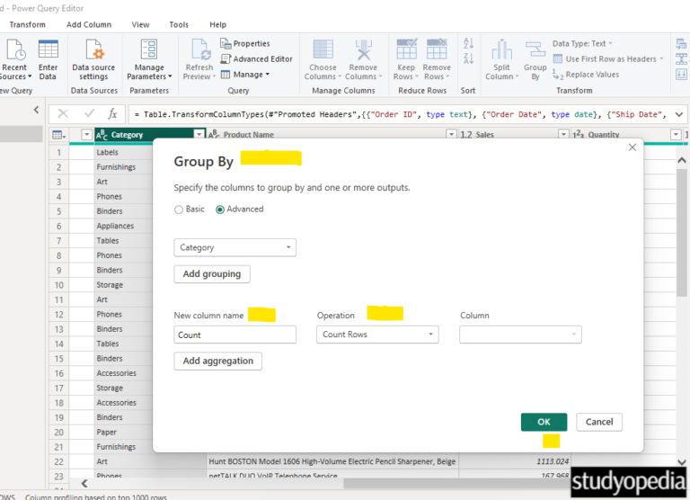Click the Sales value 1113.024
This screenshot has width=690, height=500.
553,461
